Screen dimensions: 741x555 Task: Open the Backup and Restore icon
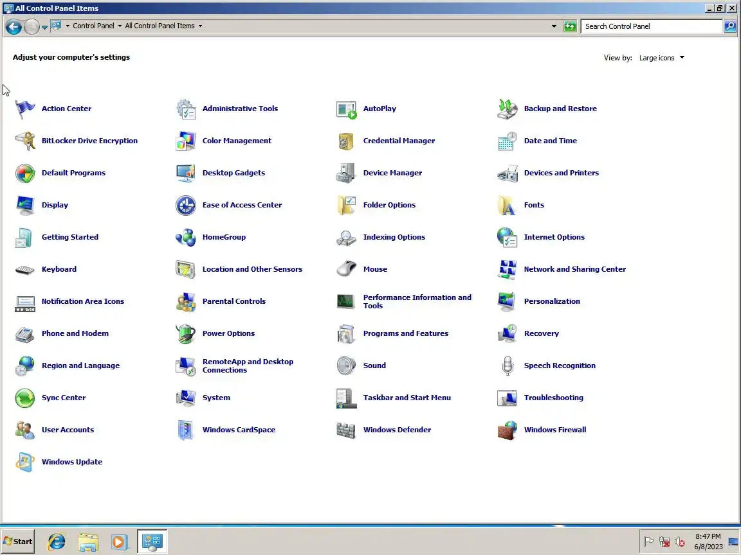tap(508, 109)
